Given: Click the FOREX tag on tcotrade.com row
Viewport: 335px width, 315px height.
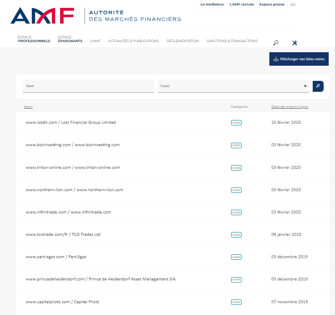Looking at the screenshot, I should point(236,235).
